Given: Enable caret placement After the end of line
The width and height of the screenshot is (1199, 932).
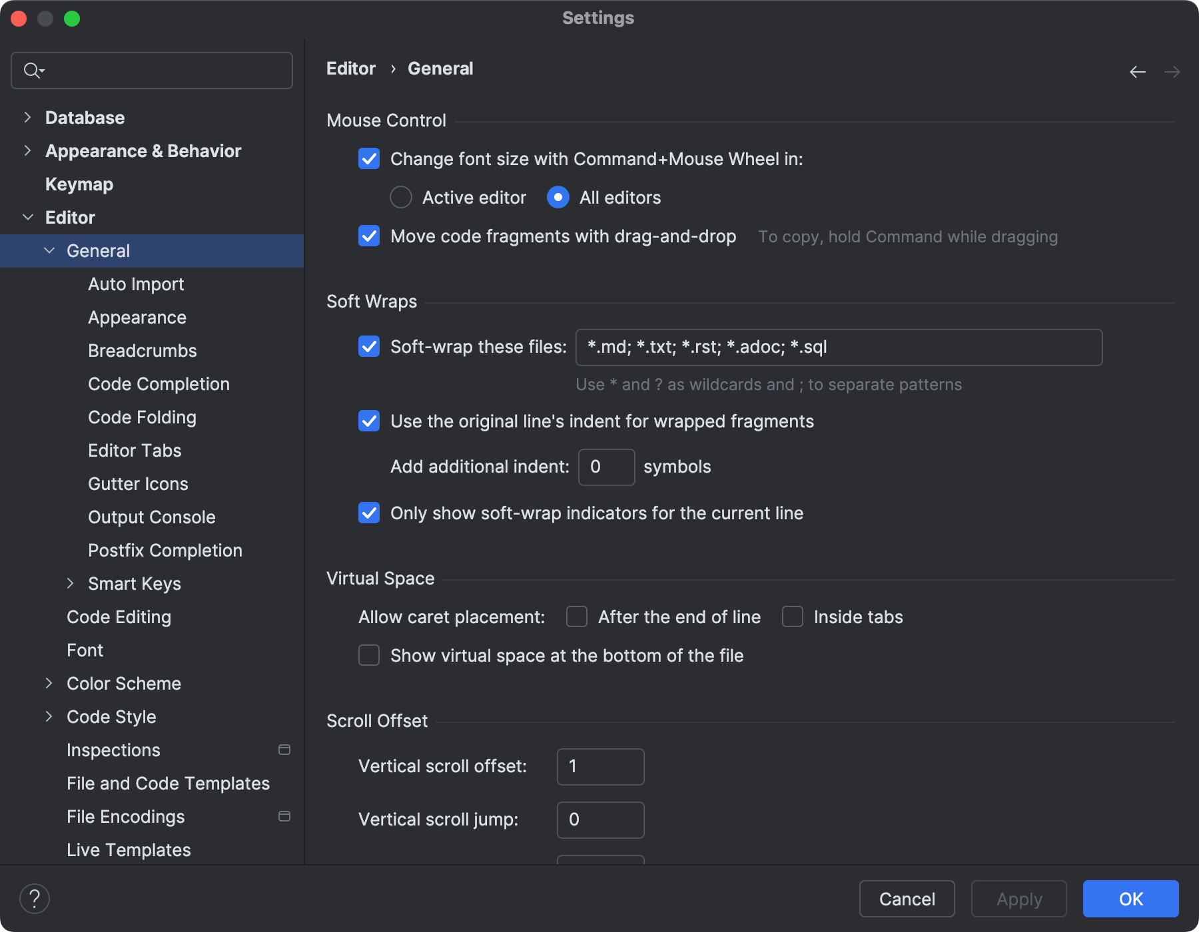Looking at the screenshot, I should point(576,617).
